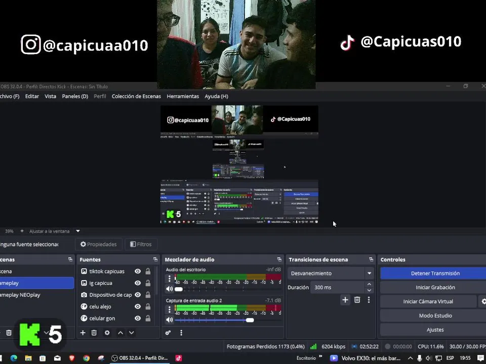Viewport: 486px width, 364px height.
Task: Zoom in preview with plus icon
Action: pos(22,231)
